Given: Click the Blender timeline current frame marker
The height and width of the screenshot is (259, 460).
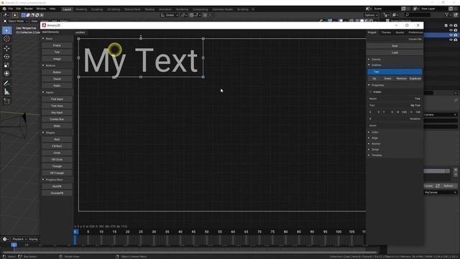Looking at the screenshot, I should (x=14, y=245).
